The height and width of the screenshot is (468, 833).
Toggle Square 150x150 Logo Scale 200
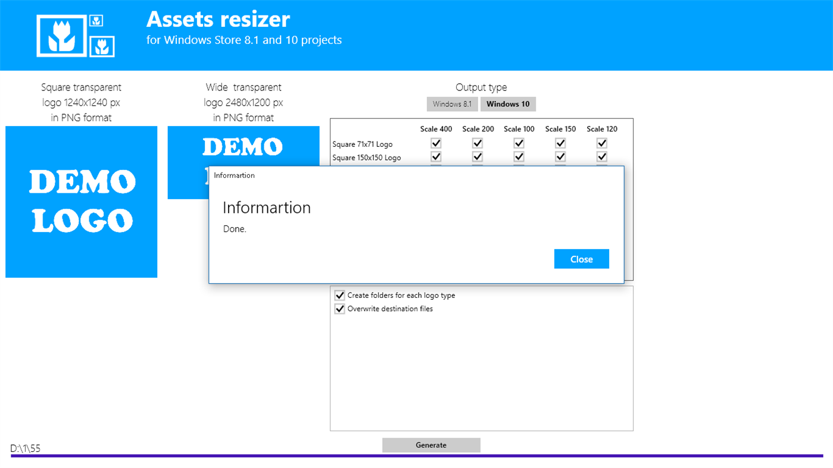click(478, 157)
